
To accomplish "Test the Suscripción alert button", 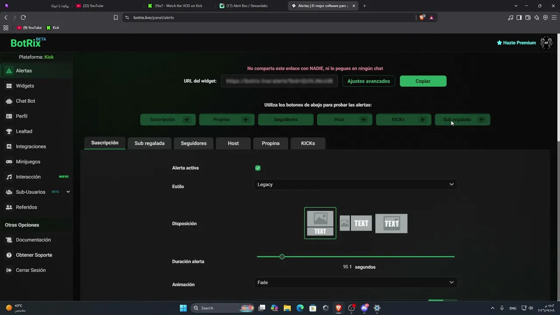I will [168, 119].
